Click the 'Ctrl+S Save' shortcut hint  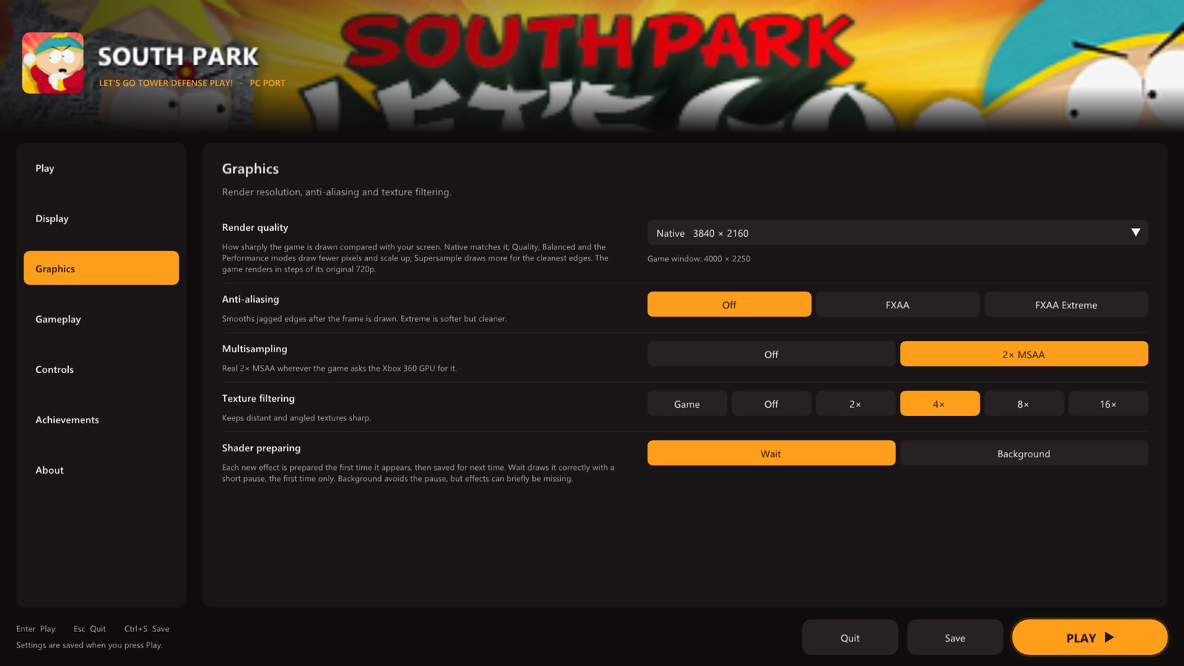pyautogui.click(x=147, y=629)
